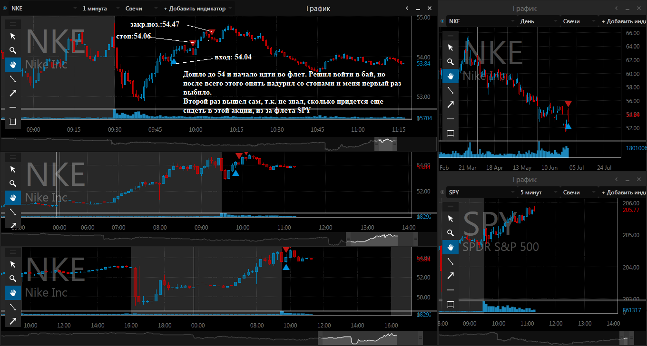This screenshot has width=647, height=346.
Task: Click the 861317 volume value on SPY chart
Action: (x=631, y=310)
